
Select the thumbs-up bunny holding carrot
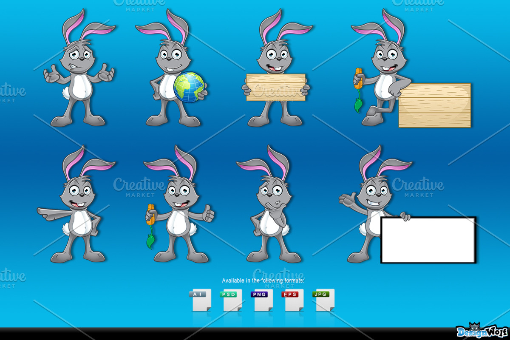tap(179, 204)
